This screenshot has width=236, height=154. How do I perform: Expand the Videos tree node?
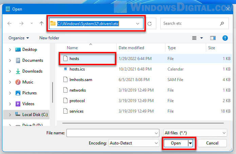(10, 104)
